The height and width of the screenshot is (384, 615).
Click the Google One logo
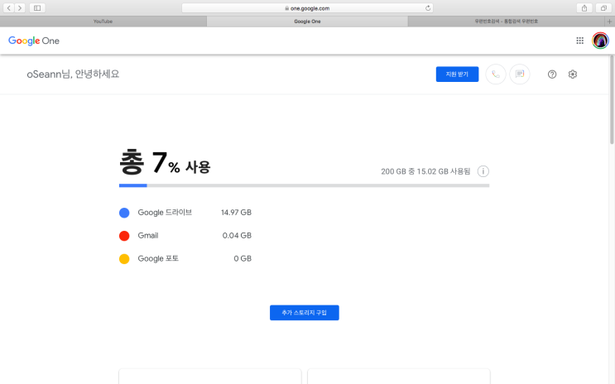pyautogui.click(x=34, y=41)
